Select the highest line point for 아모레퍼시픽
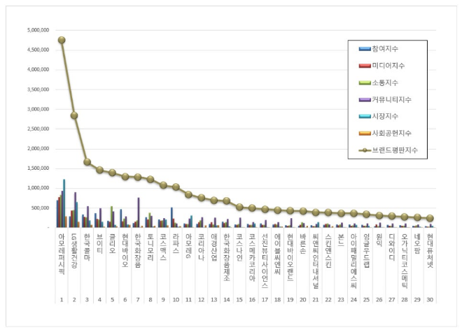This screenshot has height=332, width=462. tap(62, 40)
